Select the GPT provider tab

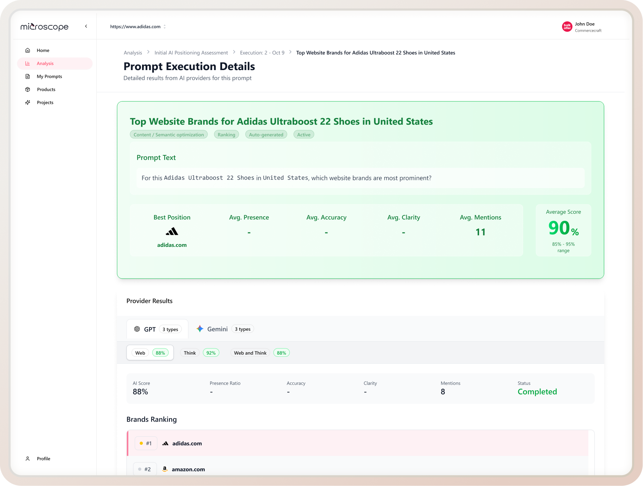pyautogui.click(x=157, y=329)
